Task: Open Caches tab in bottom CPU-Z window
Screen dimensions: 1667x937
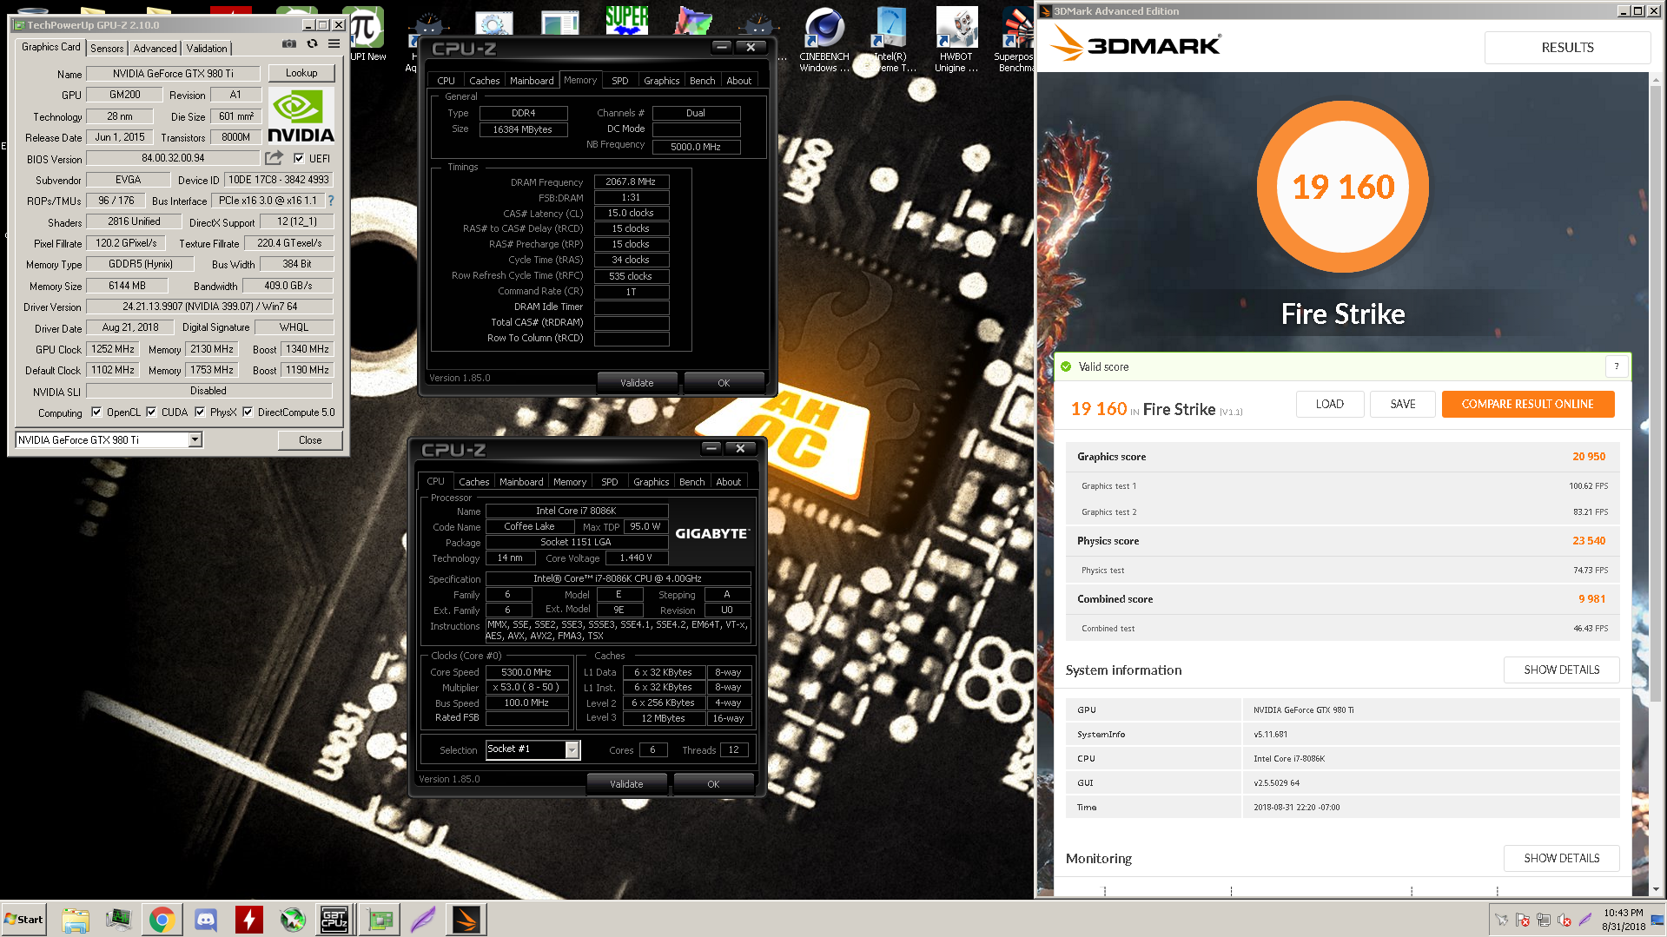Action: (x=474, y=482)
